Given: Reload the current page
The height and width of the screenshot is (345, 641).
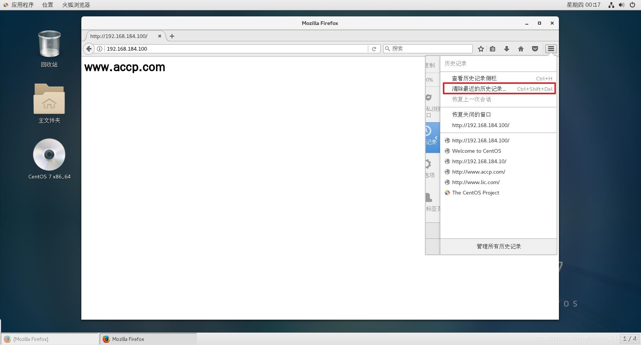Looking at the screenshot, I should tap(374, 49).
